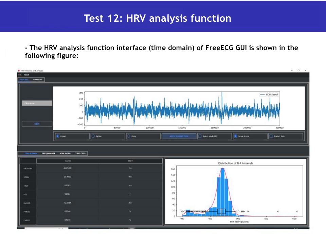Open the TIME-FREQ tab

point(80,153)
